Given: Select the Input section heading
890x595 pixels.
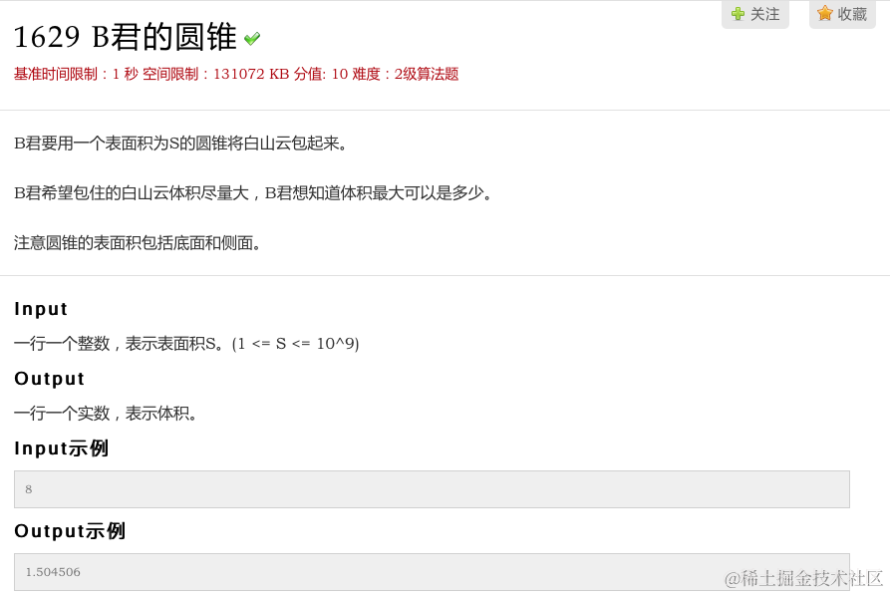Looking at the screenshot, I should coord(40,309).
